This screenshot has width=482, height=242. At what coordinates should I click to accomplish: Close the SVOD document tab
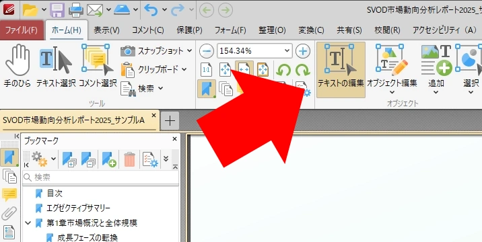tap(153, 116)
